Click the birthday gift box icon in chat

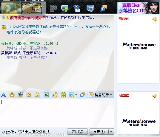pyautogui.click(x=4, y=27)
